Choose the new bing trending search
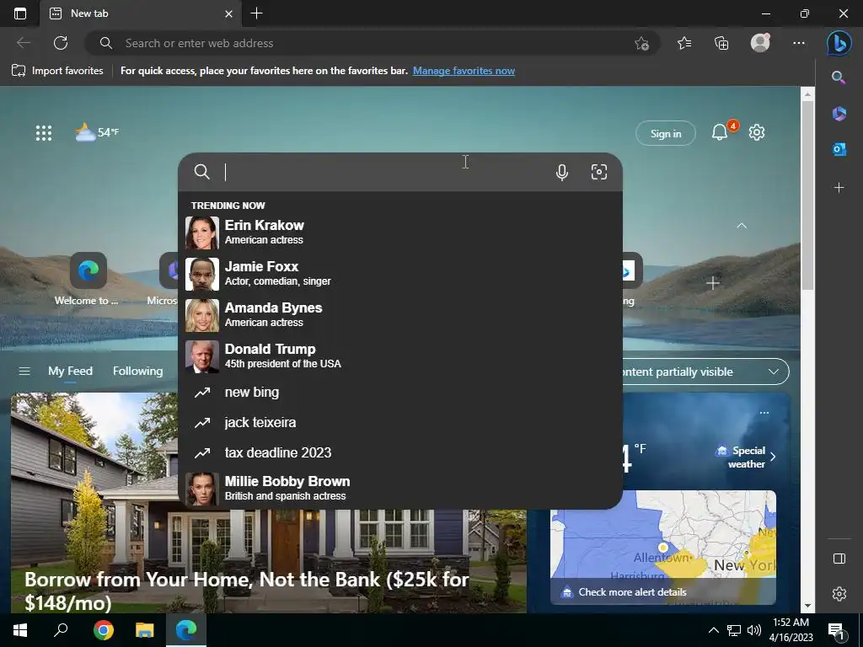863x647 pixels. [400, 393]
